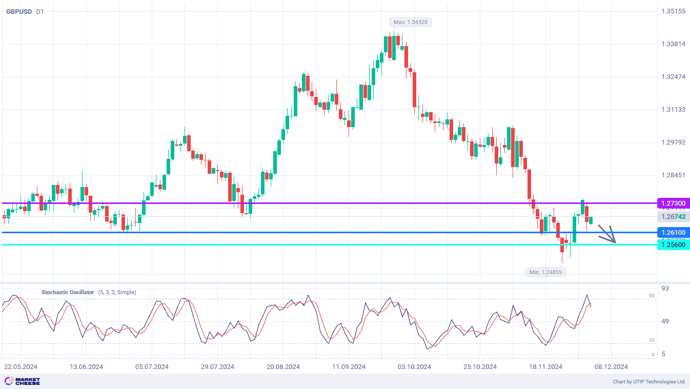690x389 pixels.
Task: Select the purple 1.27300 price level tag
Action: pyautogui.click(x=673, y=203)
